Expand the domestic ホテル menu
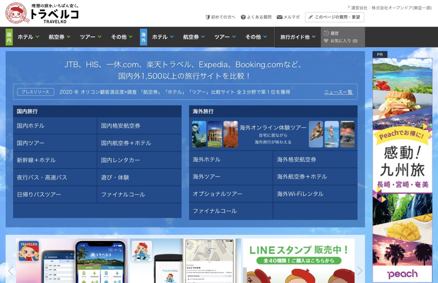 coord(28,37)
